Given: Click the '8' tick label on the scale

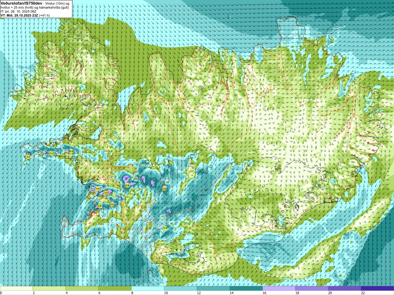Looking at the screenshot, I should click(x=132, y=293).
